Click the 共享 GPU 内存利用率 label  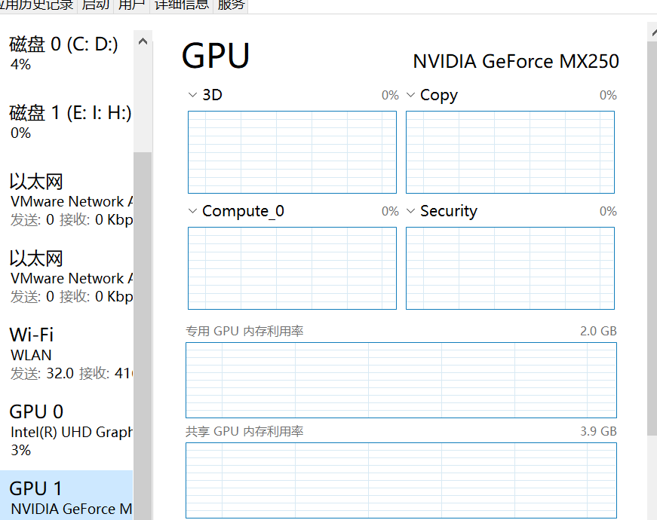(244, 431)
